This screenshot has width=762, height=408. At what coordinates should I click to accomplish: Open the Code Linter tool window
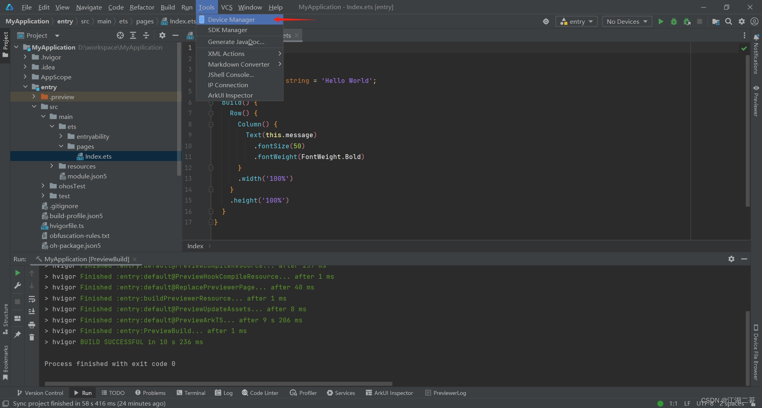tap(260, 393)
